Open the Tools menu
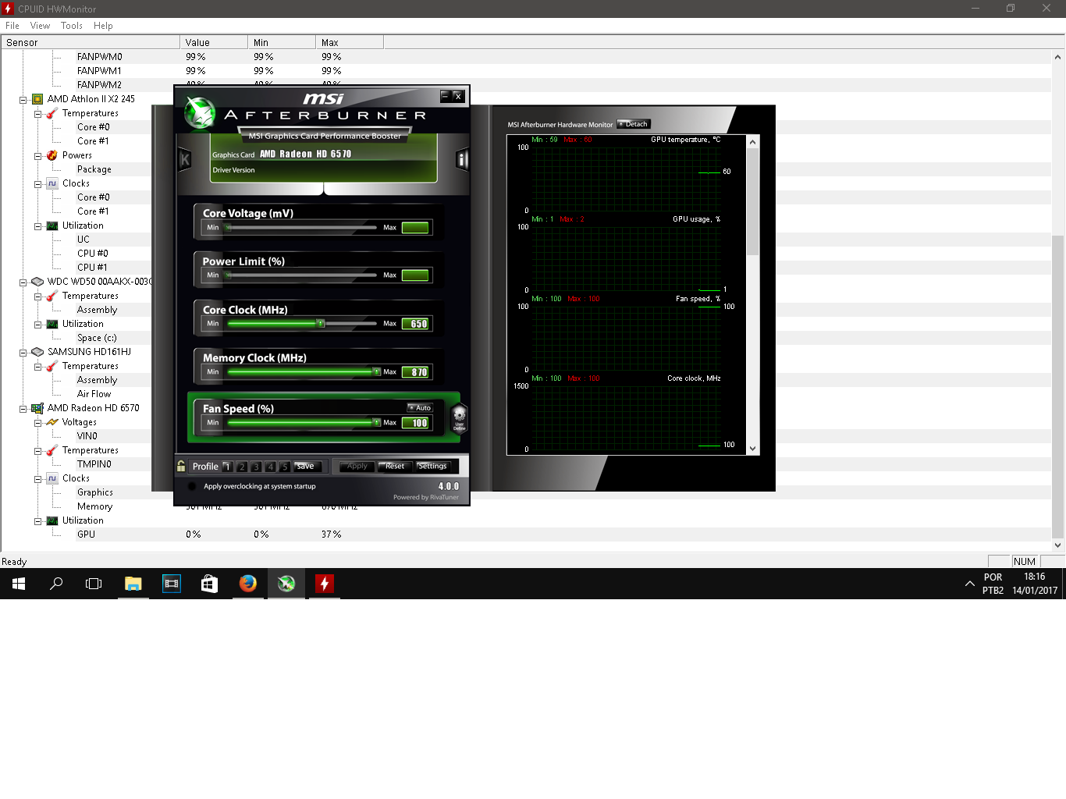Screen dimensions: 1066x799 72,26
